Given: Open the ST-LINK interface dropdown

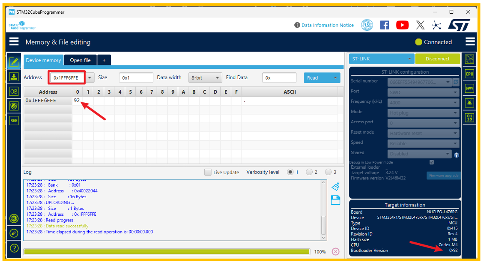Looking at the screenshot, I should (x=382, y=59).
